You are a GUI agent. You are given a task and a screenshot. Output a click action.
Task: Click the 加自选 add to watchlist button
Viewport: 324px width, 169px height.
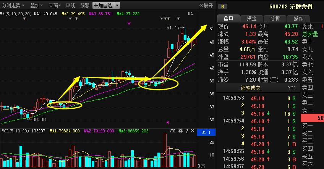pos(103,5)
